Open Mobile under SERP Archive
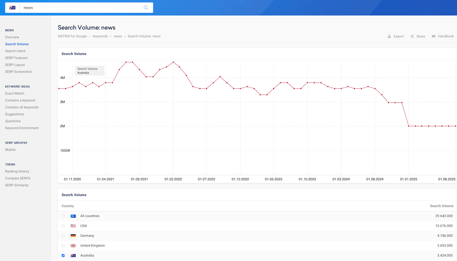This screenshot has height=261, width=457. 10,150
